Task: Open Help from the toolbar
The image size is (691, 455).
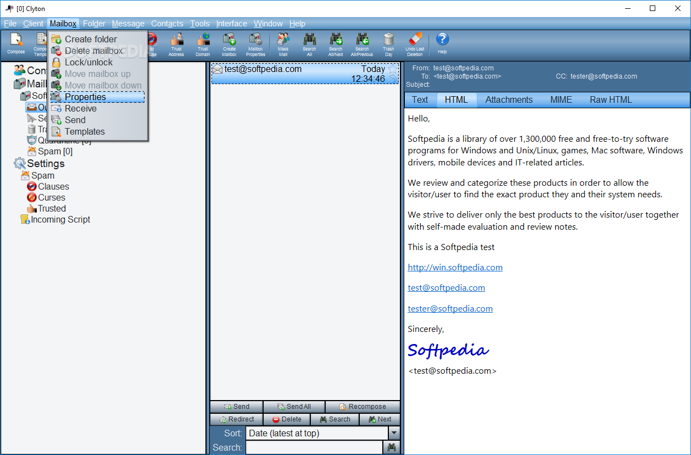Action: tap(442, 43)
